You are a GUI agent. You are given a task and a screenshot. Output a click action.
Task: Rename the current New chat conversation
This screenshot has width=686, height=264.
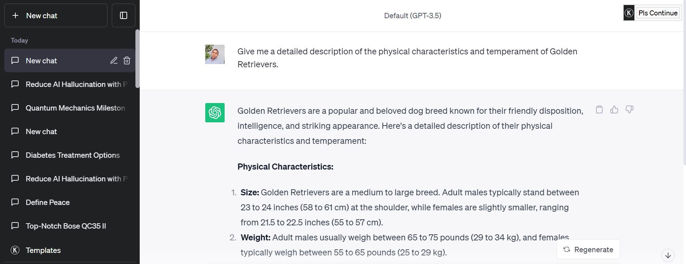114,60
